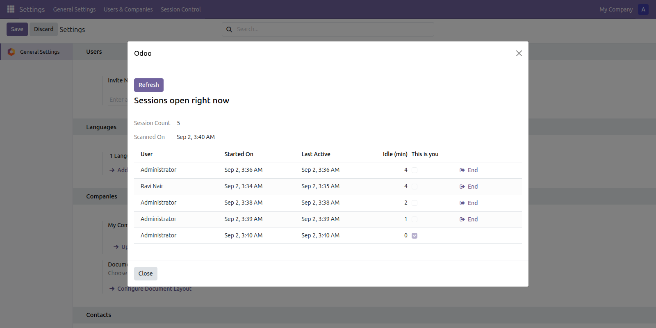This screenshot has width=656, height=328.
Task: Click the Settings app title in navbar
Action: click(32, 9)
